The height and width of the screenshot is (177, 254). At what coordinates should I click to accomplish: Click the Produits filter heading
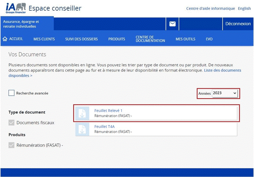coord(17,134)
